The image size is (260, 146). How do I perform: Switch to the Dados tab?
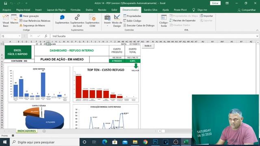(x=89, y=10)
